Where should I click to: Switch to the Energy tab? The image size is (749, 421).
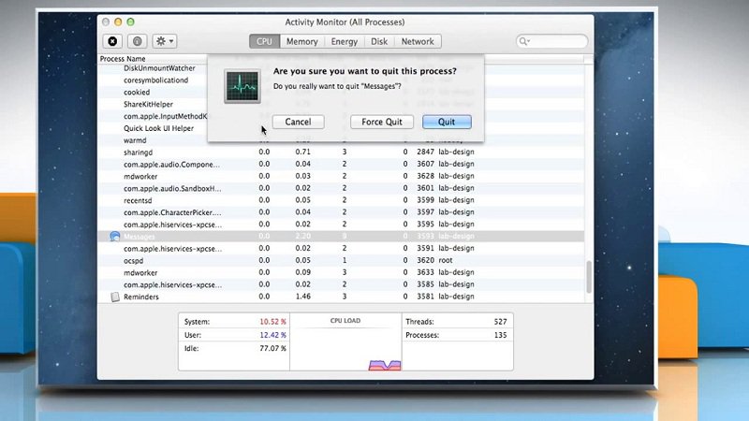tap(344, 41)
